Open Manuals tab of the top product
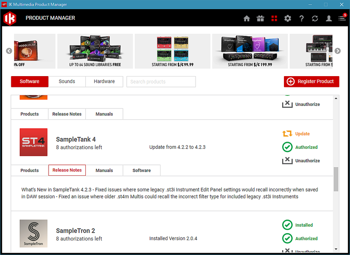350x255 pixels. [x=104, y=114]
